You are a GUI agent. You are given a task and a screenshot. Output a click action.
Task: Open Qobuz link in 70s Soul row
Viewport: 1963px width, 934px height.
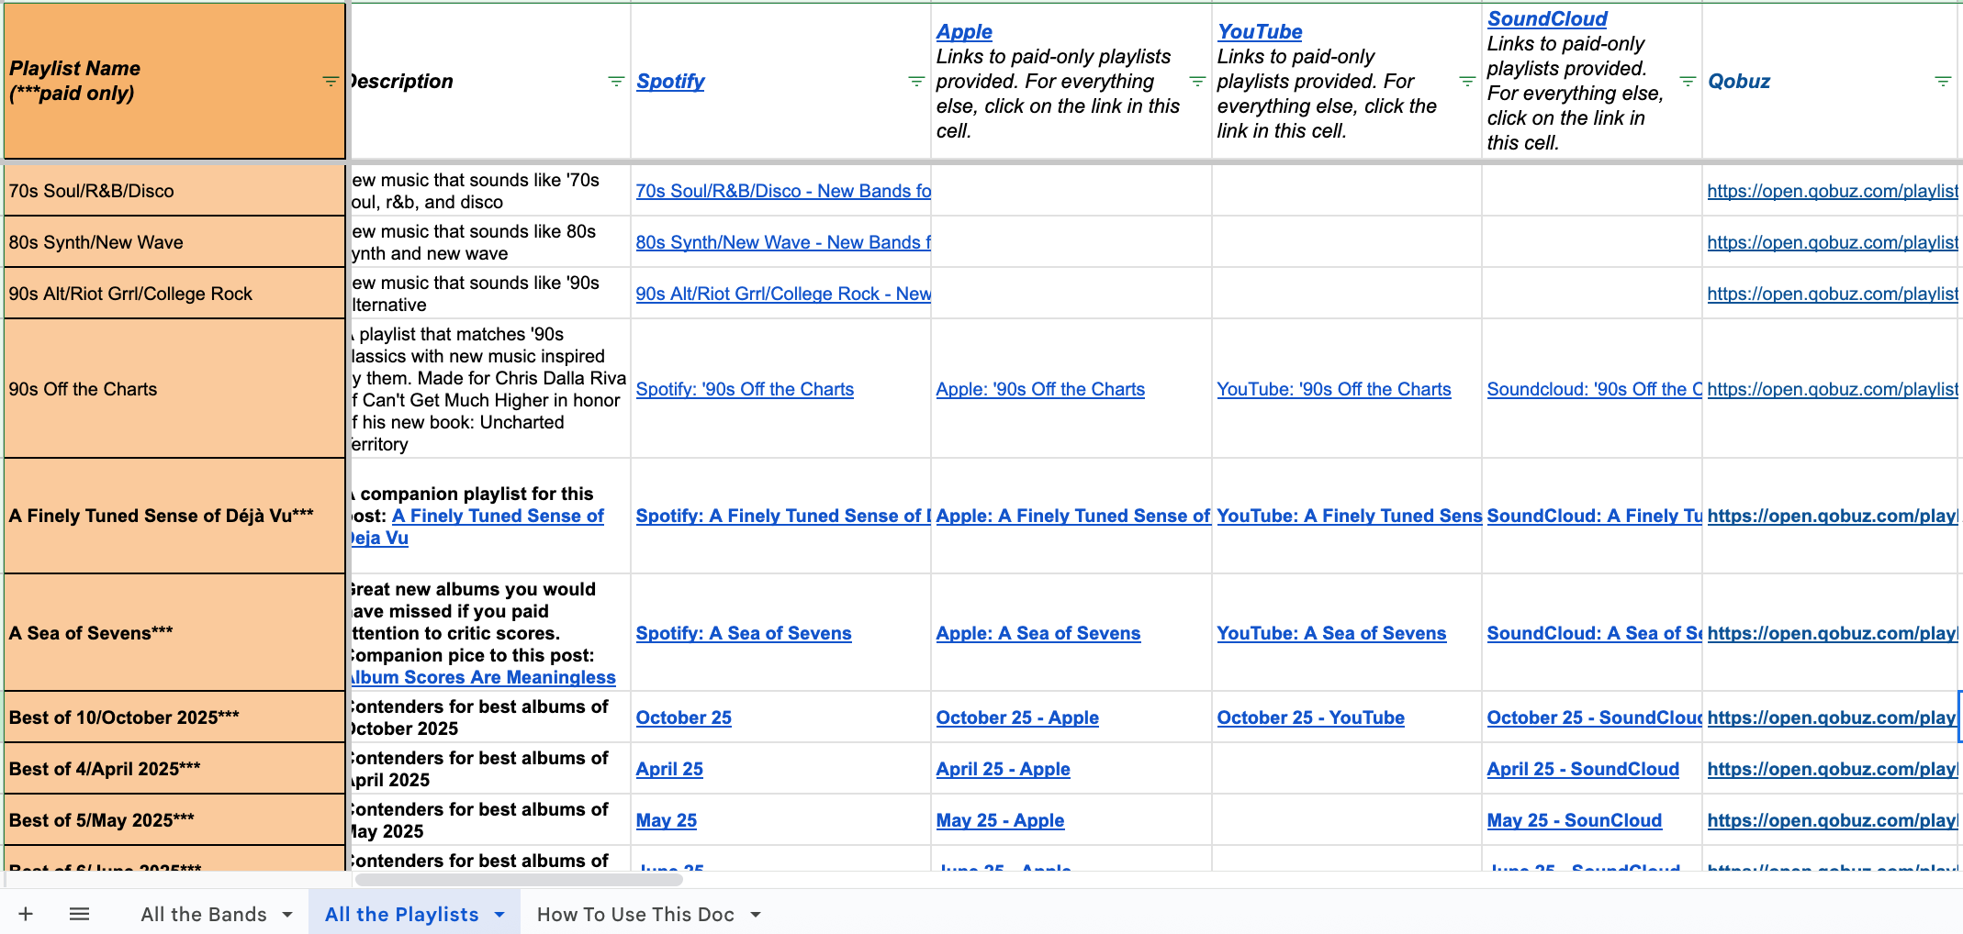click(x=1833, y=191)
